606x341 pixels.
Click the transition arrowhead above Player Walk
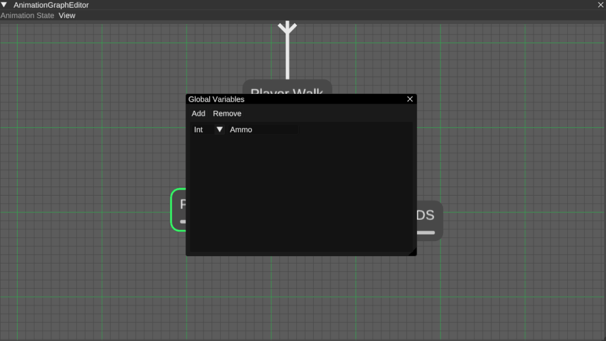[x=287, y=28]
